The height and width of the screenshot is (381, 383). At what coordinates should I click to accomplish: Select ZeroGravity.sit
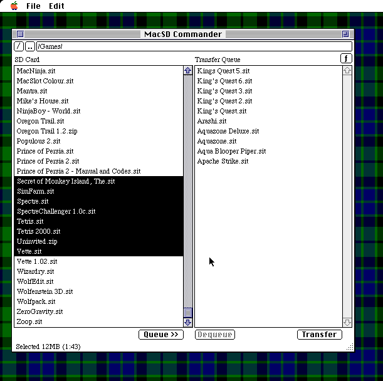coord(98,311)
